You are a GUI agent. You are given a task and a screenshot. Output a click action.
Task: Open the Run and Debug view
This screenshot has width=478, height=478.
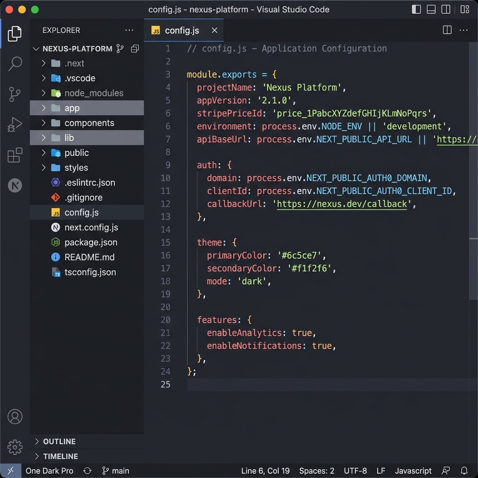15,125
